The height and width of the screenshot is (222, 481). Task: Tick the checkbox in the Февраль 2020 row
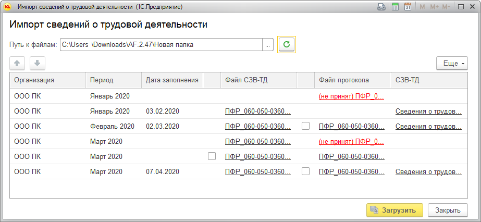pyautogui.click(x=305, y=126)
